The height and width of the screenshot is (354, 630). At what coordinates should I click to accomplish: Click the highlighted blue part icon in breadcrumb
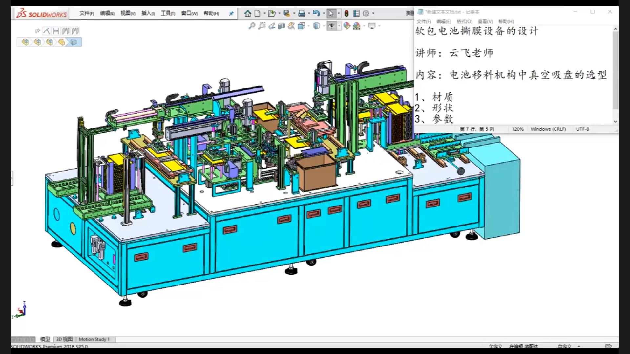[x=74, y=42]
